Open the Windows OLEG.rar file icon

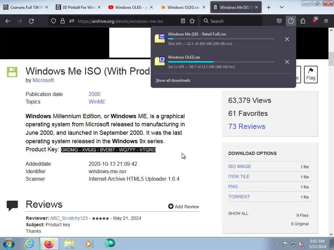(x=160, y=61)
